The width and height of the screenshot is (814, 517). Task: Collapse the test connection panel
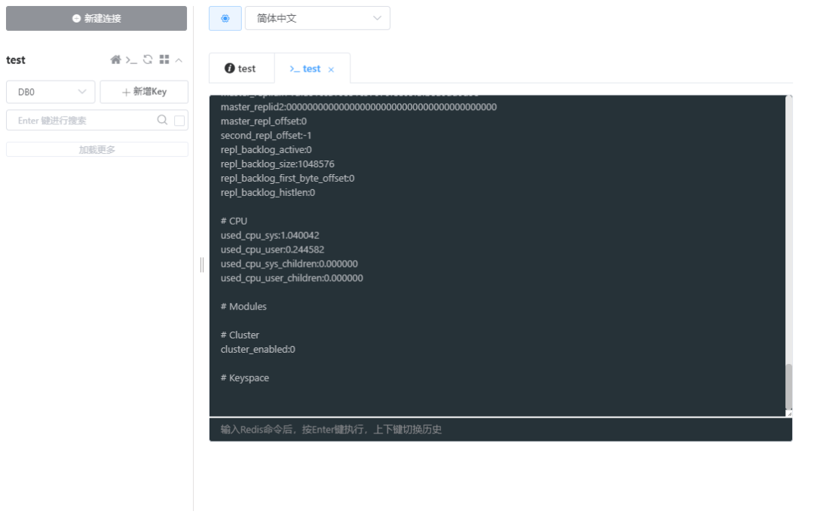point(179,60)
